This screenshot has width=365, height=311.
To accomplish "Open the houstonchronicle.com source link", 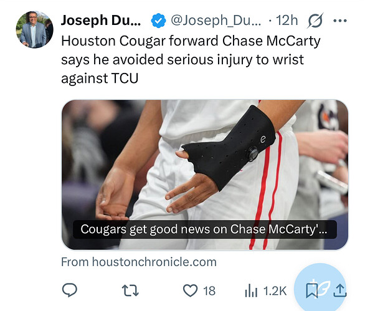I will click(139, 262).
